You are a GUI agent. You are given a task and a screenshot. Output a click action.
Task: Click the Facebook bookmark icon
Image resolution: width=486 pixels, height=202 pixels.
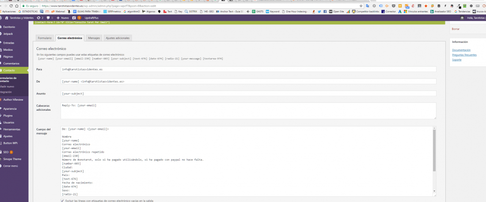[325, 11]
